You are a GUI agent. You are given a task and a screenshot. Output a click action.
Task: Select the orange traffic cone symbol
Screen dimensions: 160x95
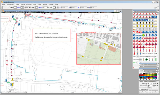[x=134, y=53]
